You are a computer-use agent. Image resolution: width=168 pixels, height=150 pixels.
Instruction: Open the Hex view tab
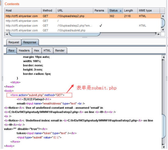(x=37, y=51)
